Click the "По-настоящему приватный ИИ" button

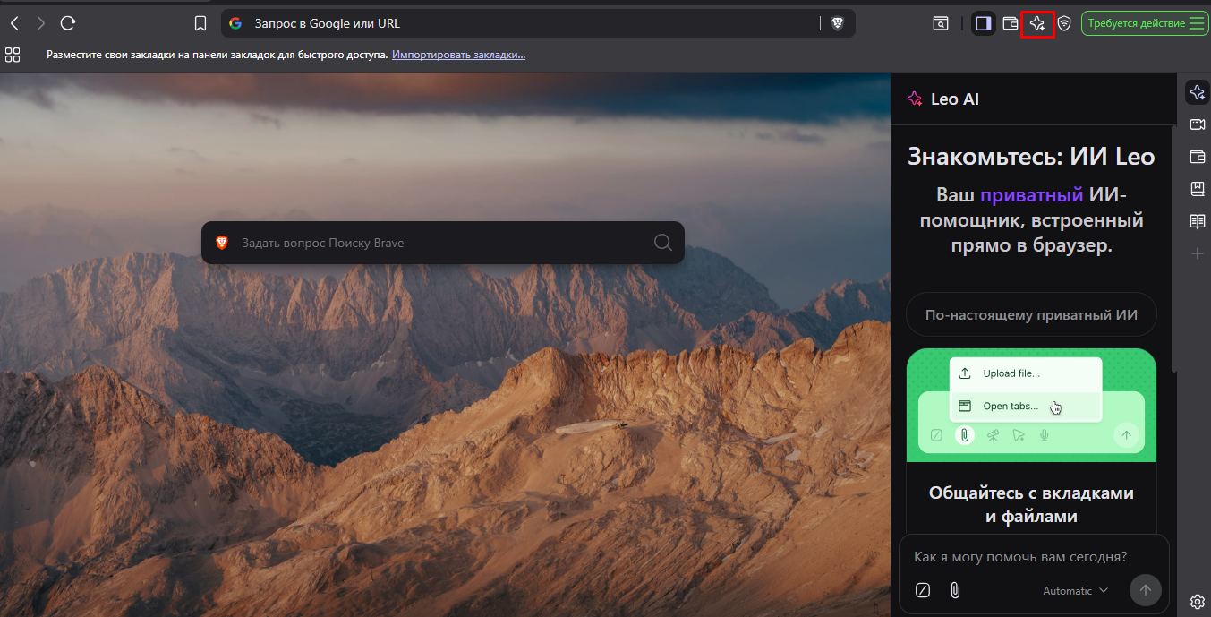point(1031,314)
